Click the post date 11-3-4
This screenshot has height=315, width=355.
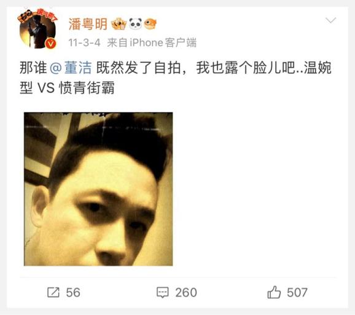pyautogui.click(x=84, y=42)
